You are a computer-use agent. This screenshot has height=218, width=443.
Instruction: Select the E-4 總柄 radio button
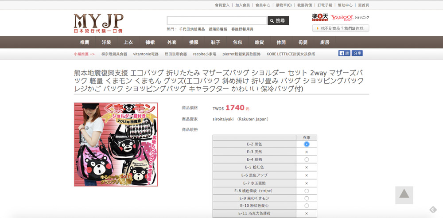tap(307, 160)
